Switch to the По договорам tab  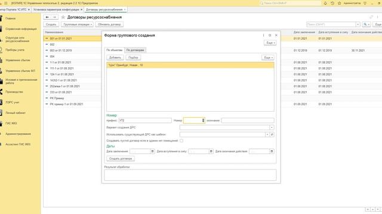[135, 50]
